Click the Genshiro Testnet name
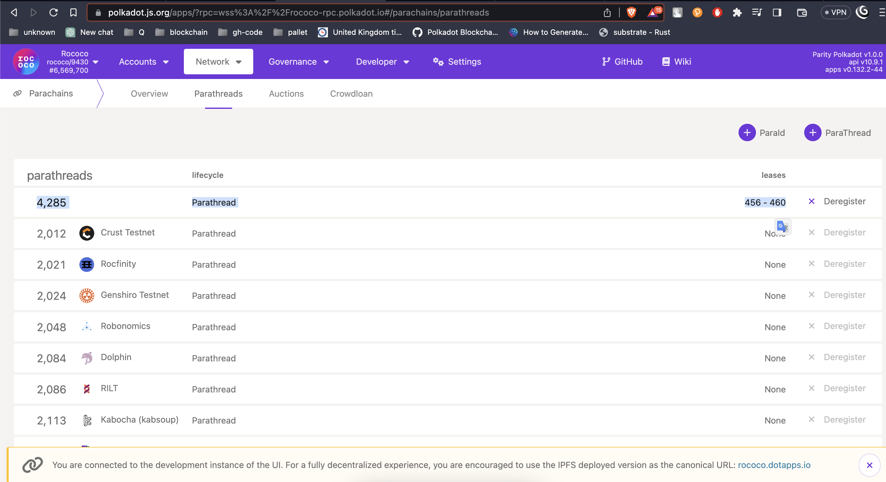This screenshot has width=886, height=482. pyautogui.click(x=135, y=295)
